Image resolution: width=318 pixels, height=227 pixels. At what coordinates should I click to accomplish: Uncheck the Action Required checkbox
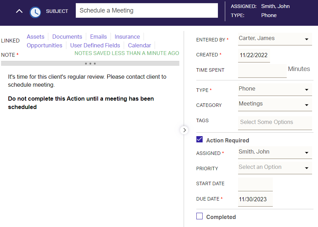coord(199,139)
